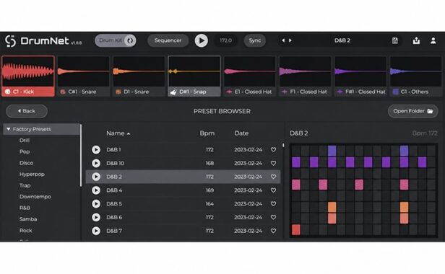Image resolution: width=445 pixels, height=274 pixels.
Task: Click the snare icon on D1 pad
Action: click(x=118, y=92)
